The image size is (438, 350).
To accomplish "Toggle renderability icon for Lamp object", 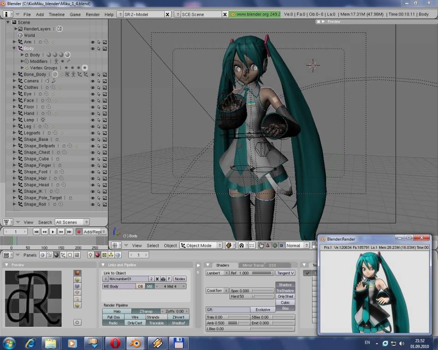I will [105, 120].
